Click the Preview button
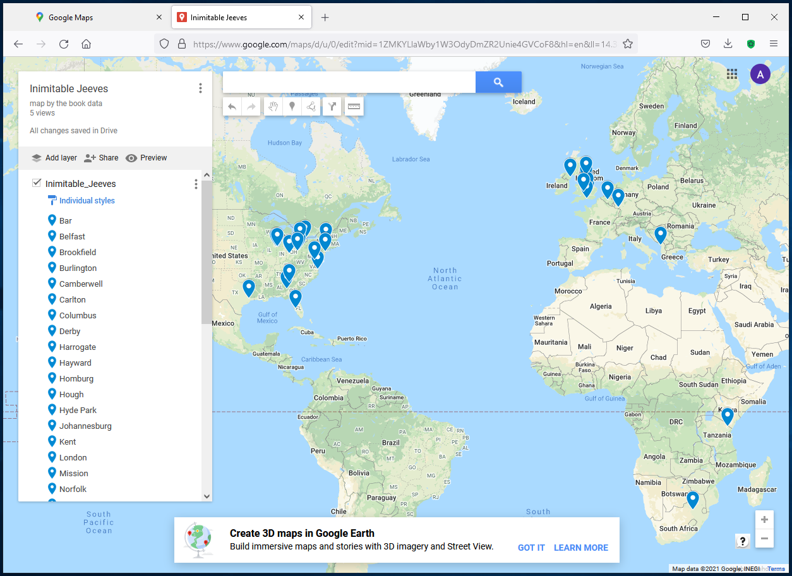The width and height of the screenshot is (792, 576). (147, 158)
